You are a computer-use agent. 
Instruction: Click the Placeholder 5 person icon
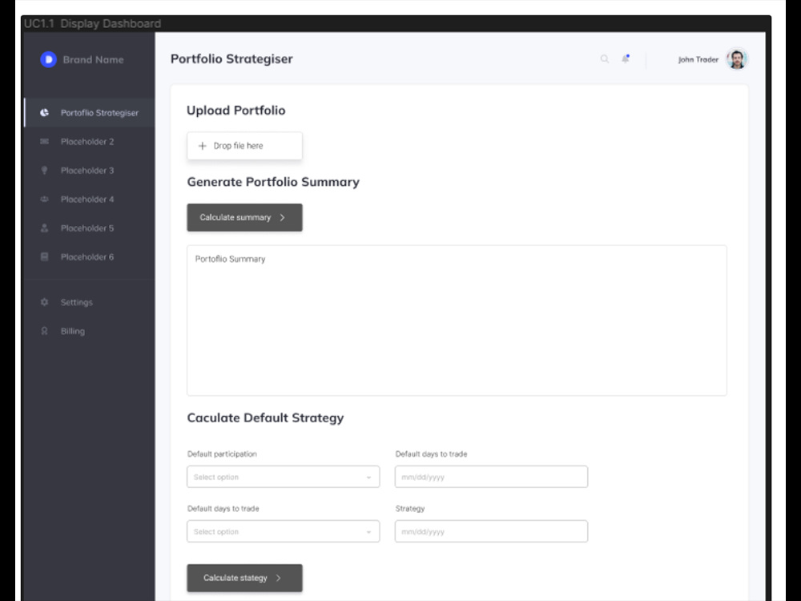tap(44, 228)
